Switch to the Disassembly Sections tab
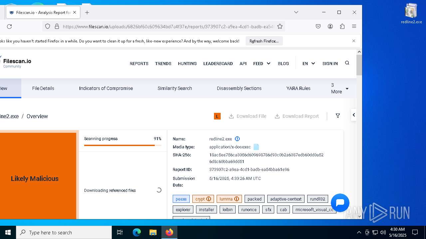Viewport: 426px width, 239px height. click(x=239, y=88)
